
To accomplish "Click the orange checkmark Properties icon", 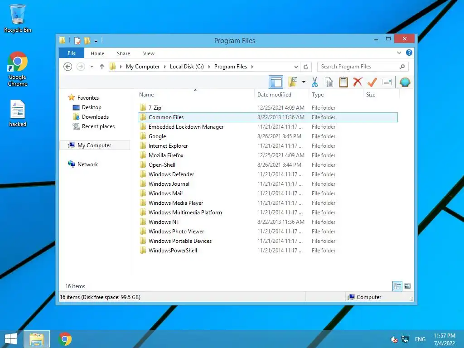I will [372, 82].
